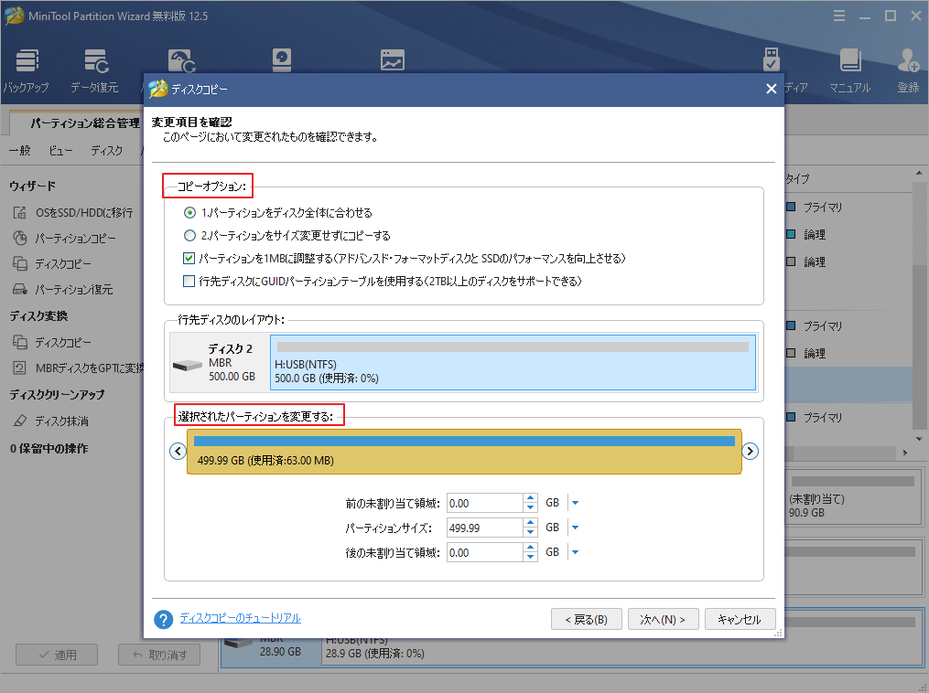
Task: Click the 適用 (Apply) button
Action: (x=57, y=655)
